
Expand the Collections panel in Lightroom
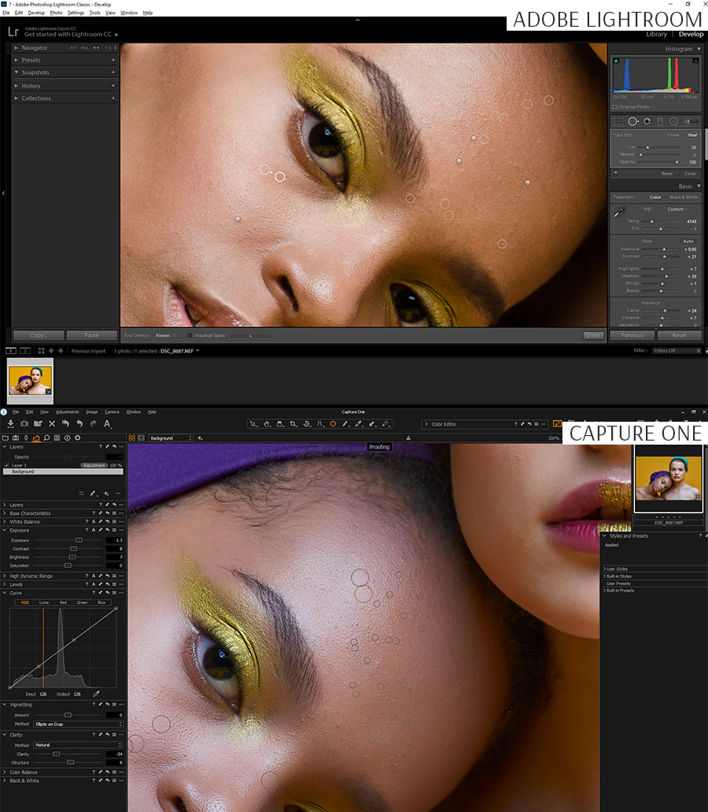click(17, 98)
